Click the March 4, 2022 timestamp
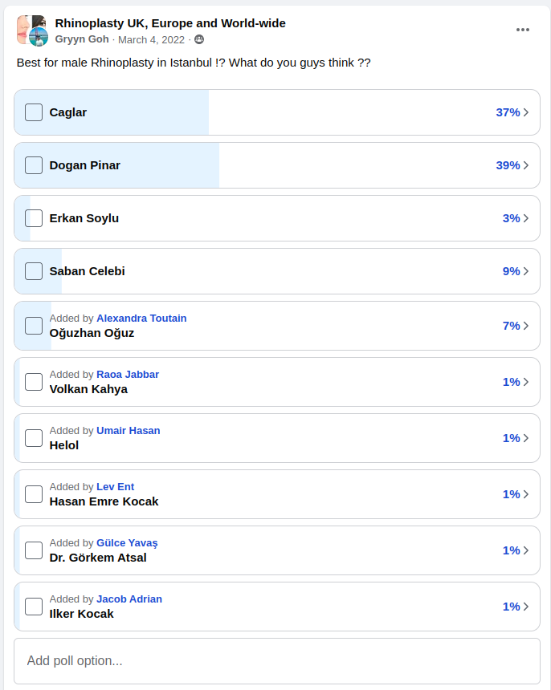The width and height of the screenshot is (551, 690). (151, 39)
